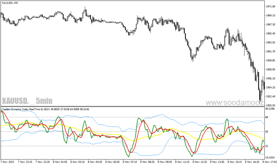This screenshot has height=165, width=277.
Task: Click the 32 indicator level label
Action: [x=267, y=146]
